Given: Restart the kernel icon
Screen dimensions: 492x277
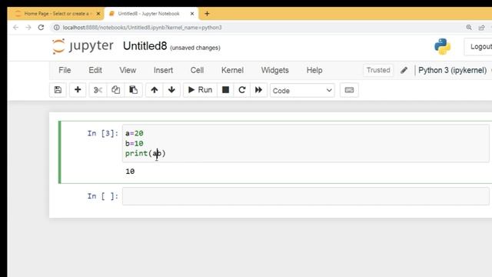Looking at the screenshot, I should (241, 90).
